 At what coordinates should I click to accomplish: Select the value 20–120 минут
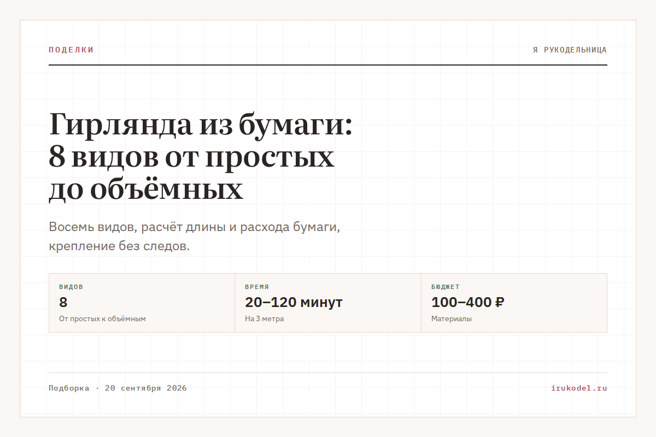(294, 302)
